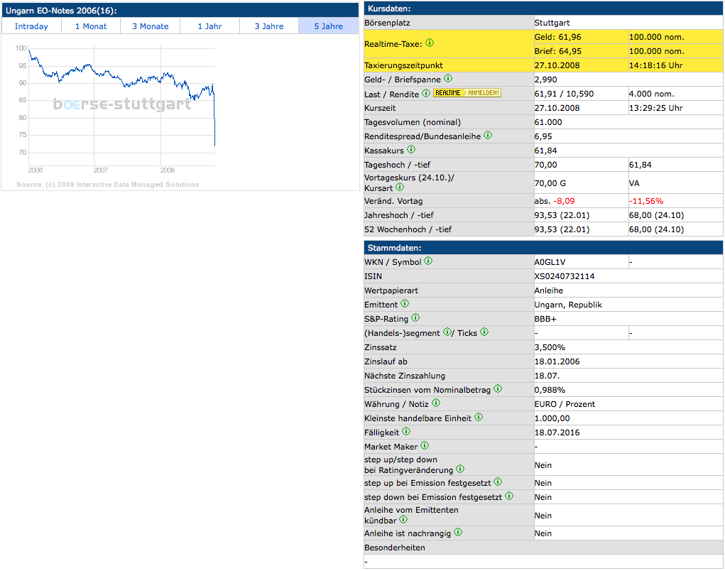Switch to 3 Jahre chart view

pos(269,26)
